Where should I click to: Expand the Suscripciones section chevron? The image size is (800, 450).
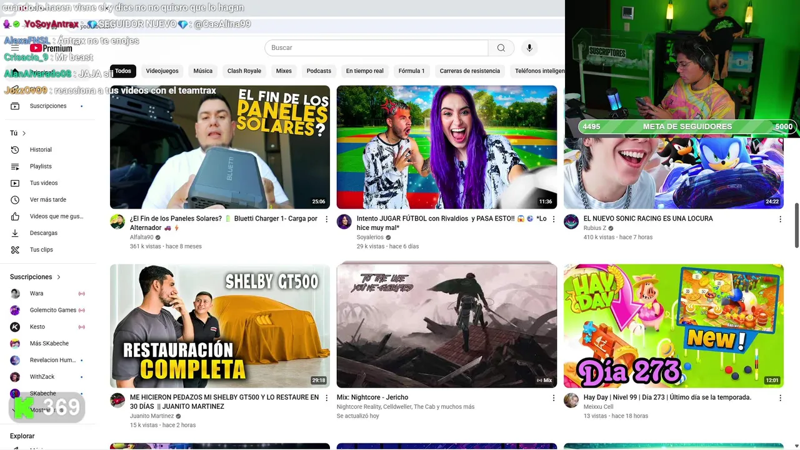click(x=59, y=277)
